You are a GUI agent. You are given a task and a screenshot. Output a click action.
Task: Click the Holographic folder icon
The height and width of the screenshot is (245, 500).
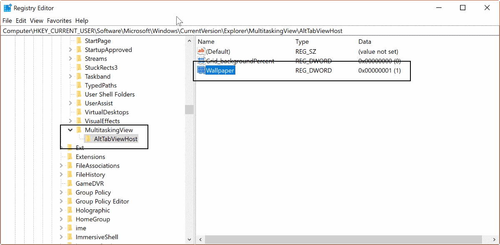point(70,210)
